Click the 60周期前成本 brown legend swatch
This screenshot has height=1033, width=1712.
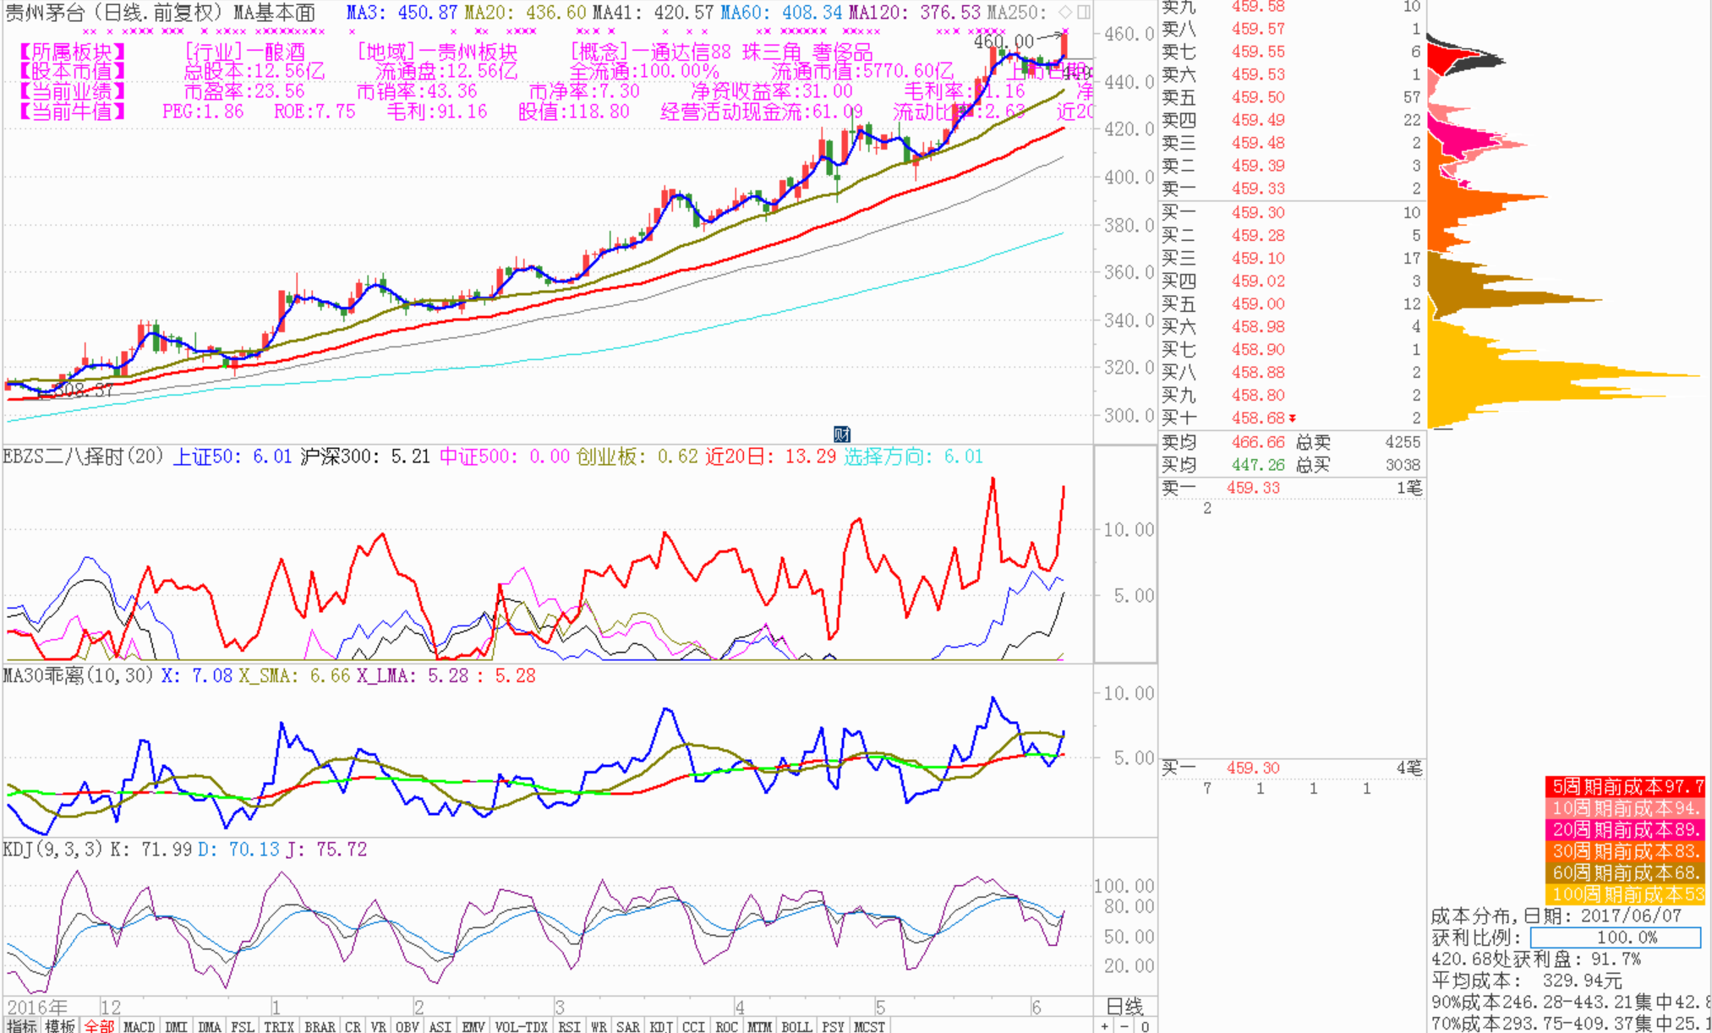pyautogui.click(x=1625, y=872)
